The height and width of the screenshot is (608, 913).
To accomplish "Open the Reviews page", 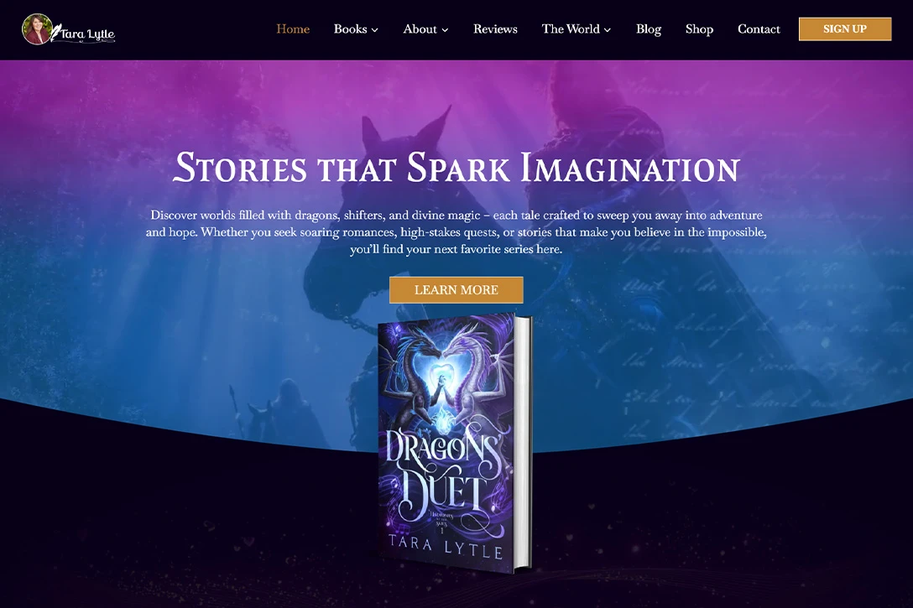I will click(x=495, y=29).
